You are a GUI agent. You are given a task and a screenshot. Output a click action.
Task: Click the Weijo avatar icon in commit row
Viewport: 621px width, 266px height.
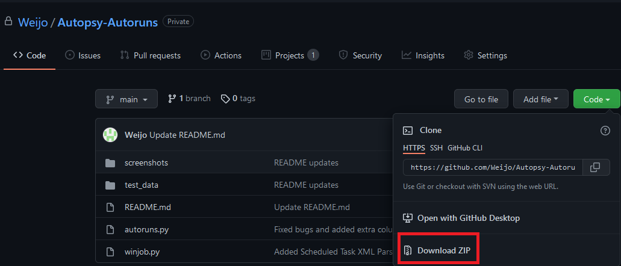coord(110,135)
